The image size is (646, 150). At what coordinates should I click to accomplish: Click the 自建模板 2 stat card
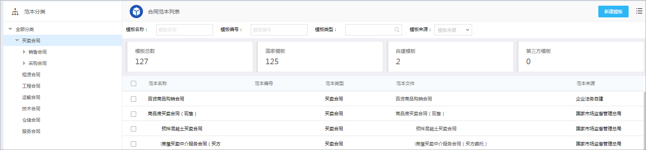pyautogui.click(x=450, y=57)
